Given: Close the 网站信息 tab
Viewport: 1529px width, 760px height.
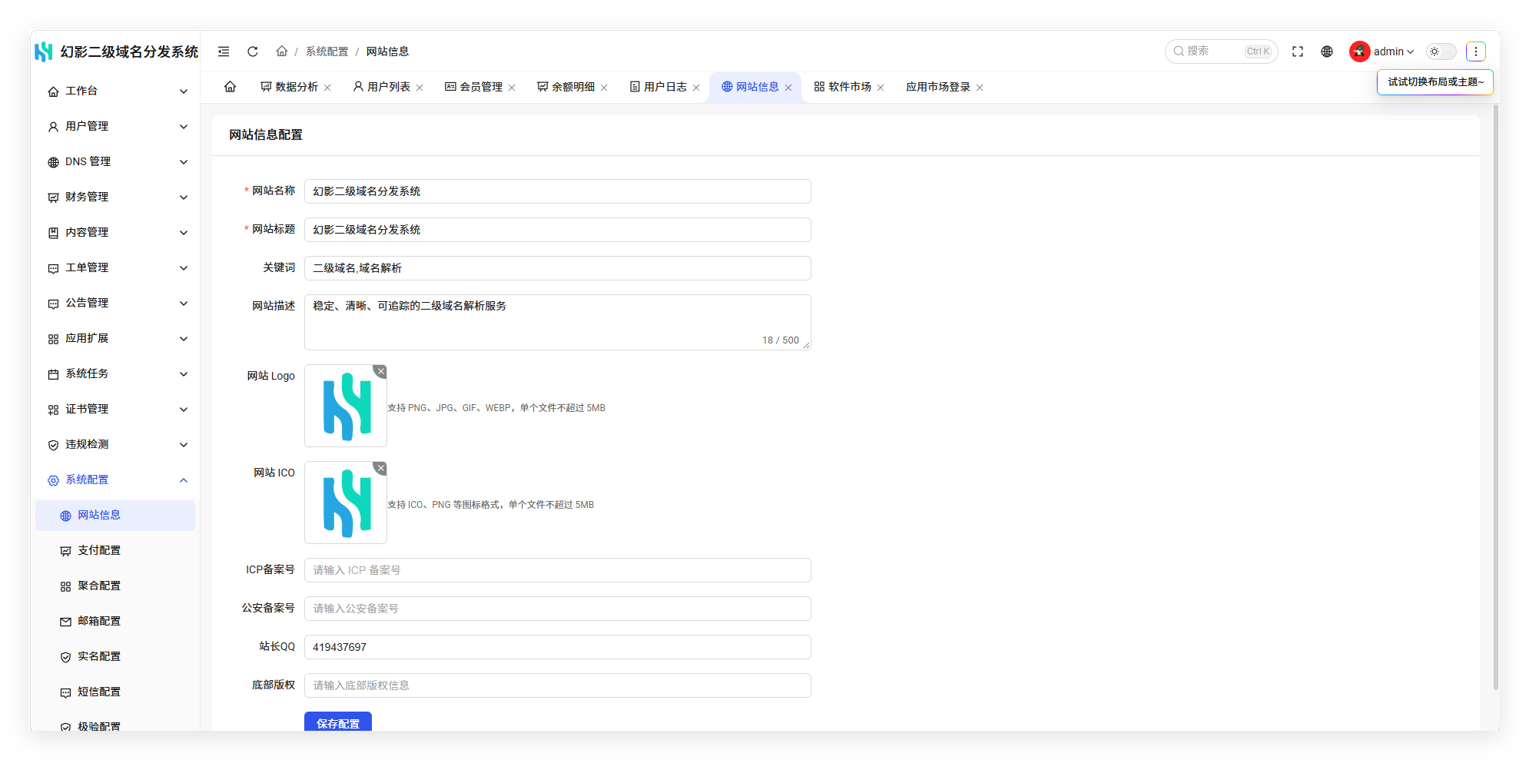Looking at the screenshot, I should 788,88.
